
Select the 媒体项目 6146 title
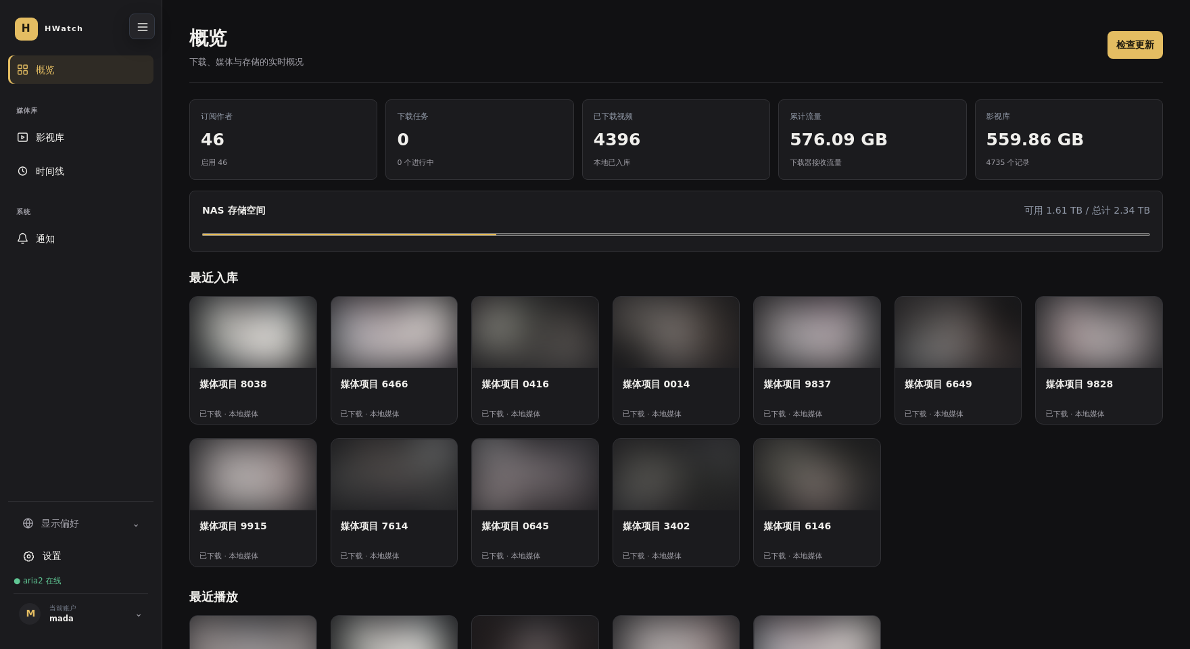pos(797,526)
